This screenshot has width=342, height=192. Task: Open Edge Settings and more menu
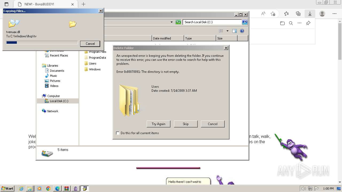pos(335,14)
